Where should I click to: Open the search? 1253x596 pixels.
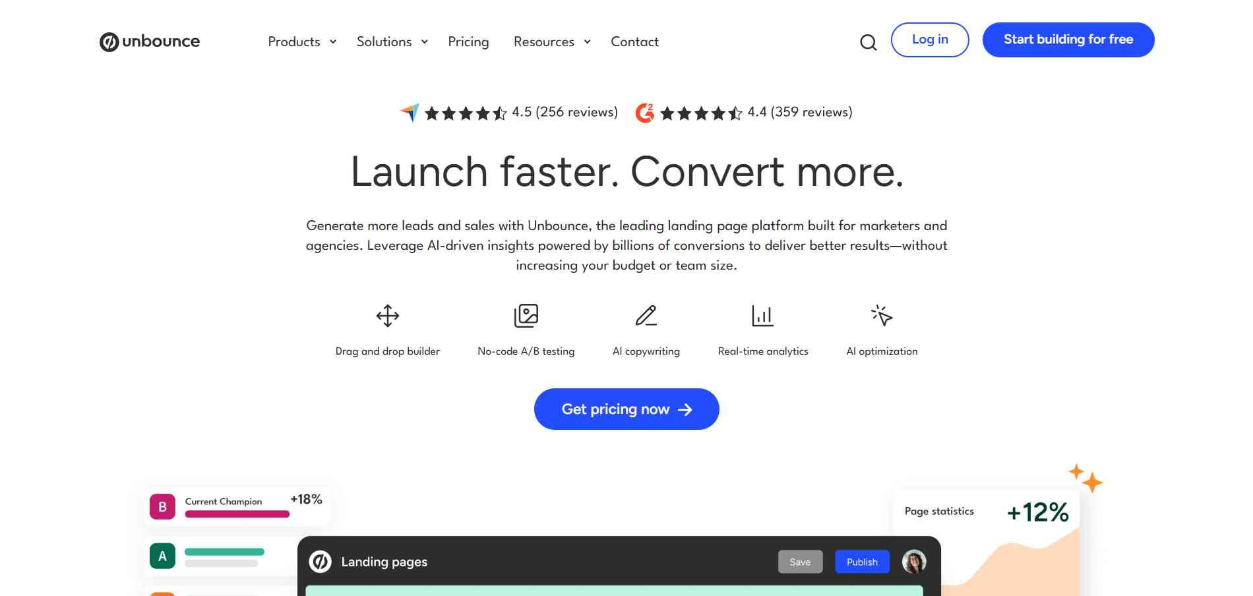(x=869, y=42)
